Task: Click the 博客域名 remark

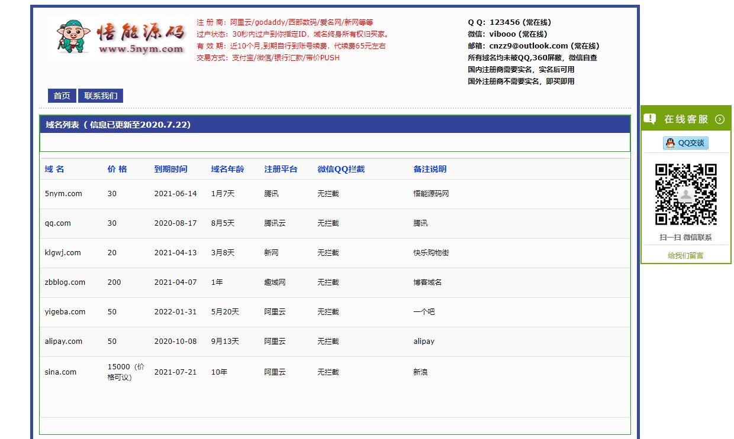Action: (x=427, y=282)
